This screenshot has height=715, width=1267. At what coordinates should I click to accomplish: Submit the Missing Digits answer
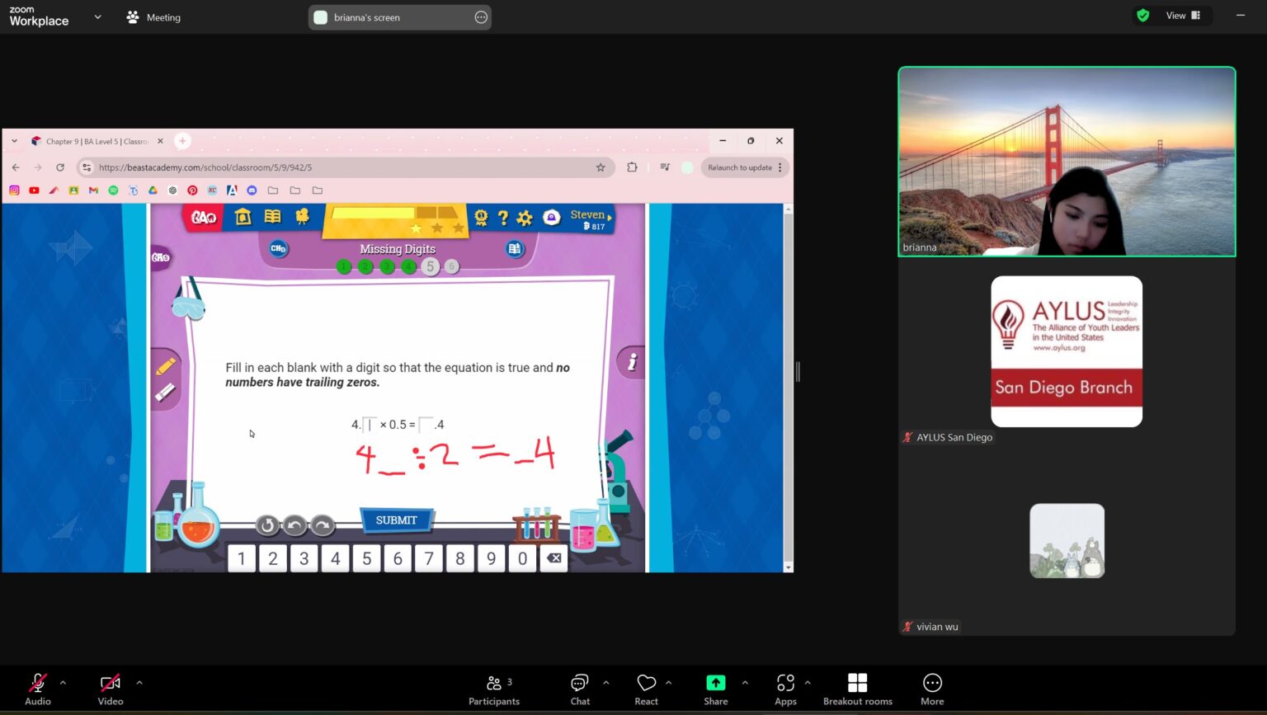397,520
